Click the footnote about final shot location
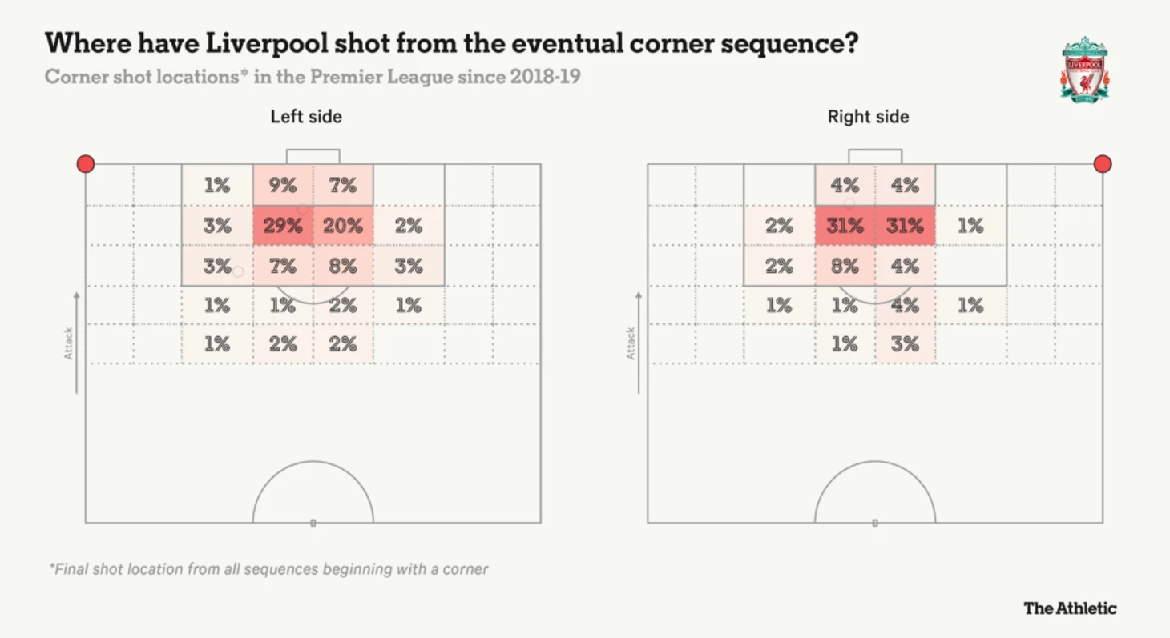This screenshot has width=1170, height=638. [x=268, y=570]
